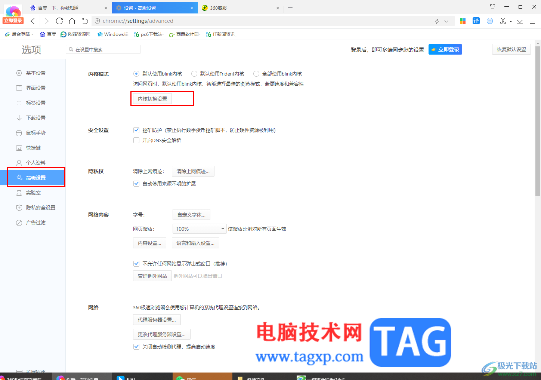Click the blue 立即登录 sync button
This screenshot has width=541, height=380.
[445, 49]
